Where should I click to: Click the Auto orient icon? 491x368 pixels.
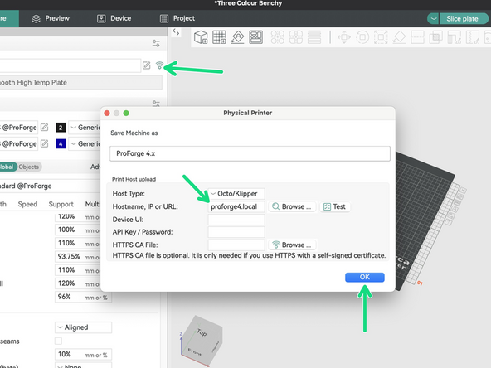pos(238,37)
